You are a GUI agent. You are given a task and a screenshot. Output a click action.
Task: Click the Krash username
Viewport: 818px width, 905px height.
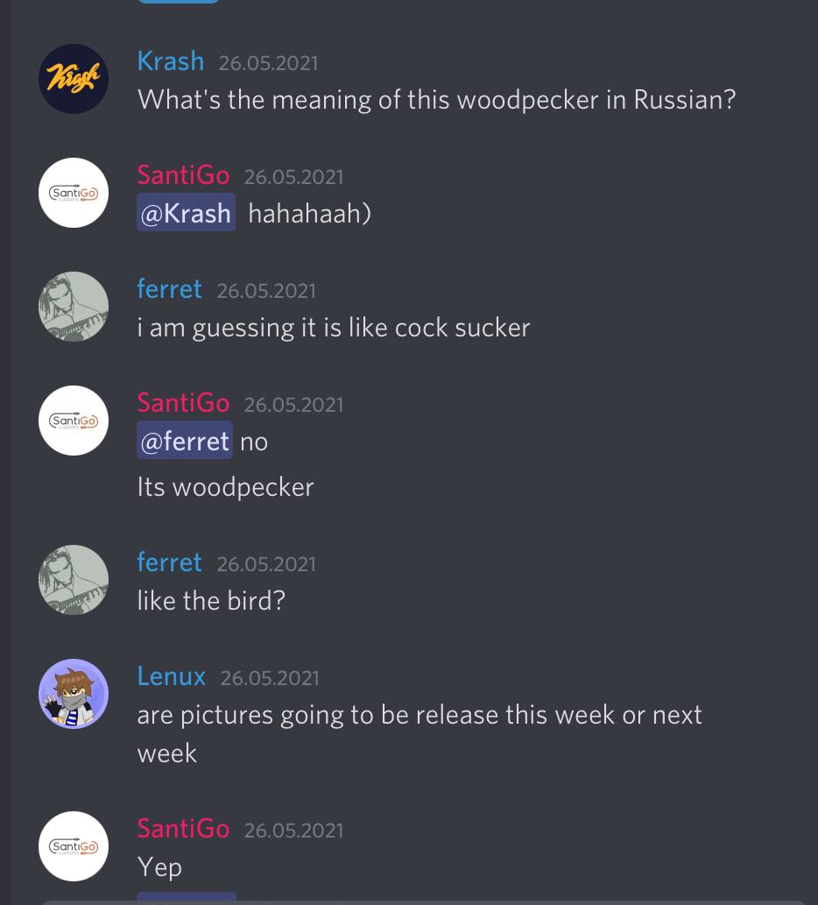coord(171,61)
